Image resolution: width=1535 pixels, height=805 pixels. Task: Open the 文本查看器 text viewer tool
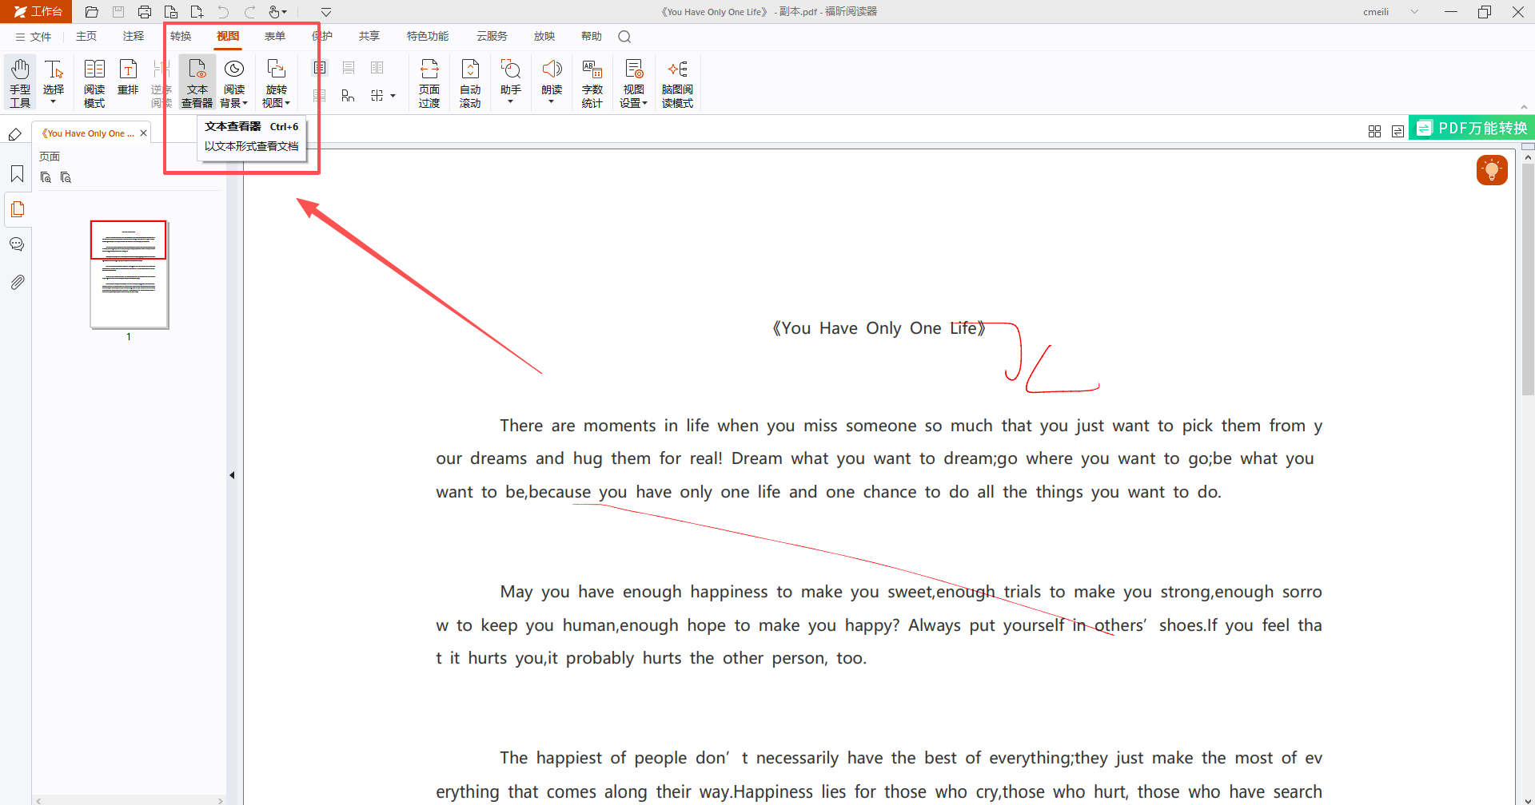coord(197,81)
